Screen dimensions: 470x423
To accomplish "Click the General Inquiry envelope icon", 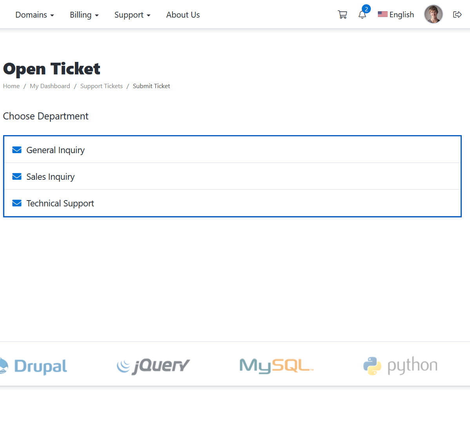I will click(x=17, y=150).
